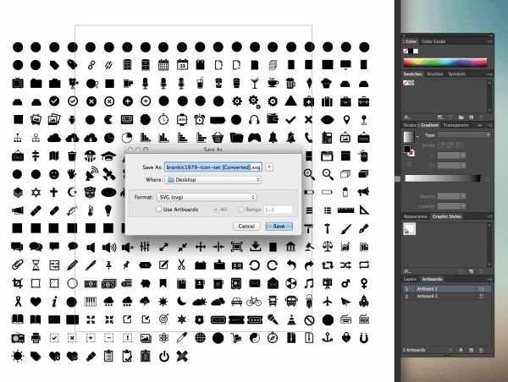Click the Save button in dialog

coord(279,226)
